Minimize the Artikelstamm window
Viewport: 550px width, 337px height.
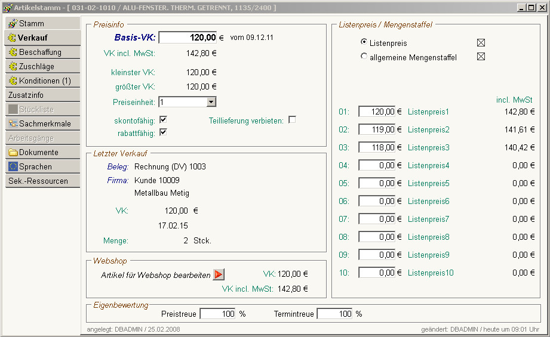point(522,8)
